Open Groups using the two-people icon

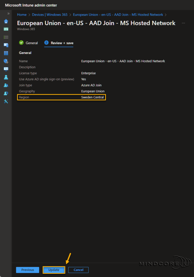point(6,85)
